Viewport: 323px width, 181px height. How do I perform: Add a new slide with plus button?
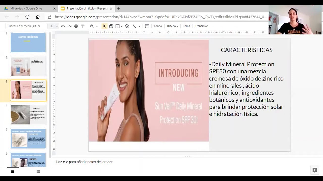(x=52, y=26)
